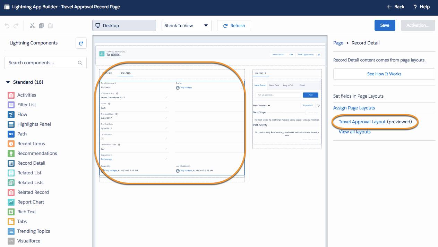Select the Report Chart component icon
This screenshot has width=438, height=247.
tap(11, 202)
